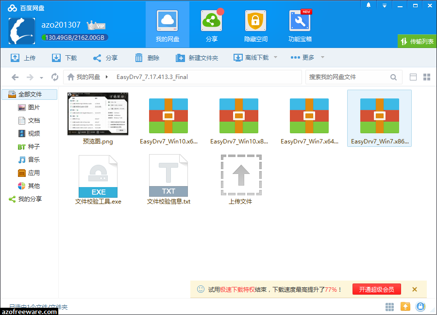Image resolution: width=437 pixels, height=315 pixels.
Task: Click the bottom-right lock icon
Action: pyautogui.click(x=420, y=307)
